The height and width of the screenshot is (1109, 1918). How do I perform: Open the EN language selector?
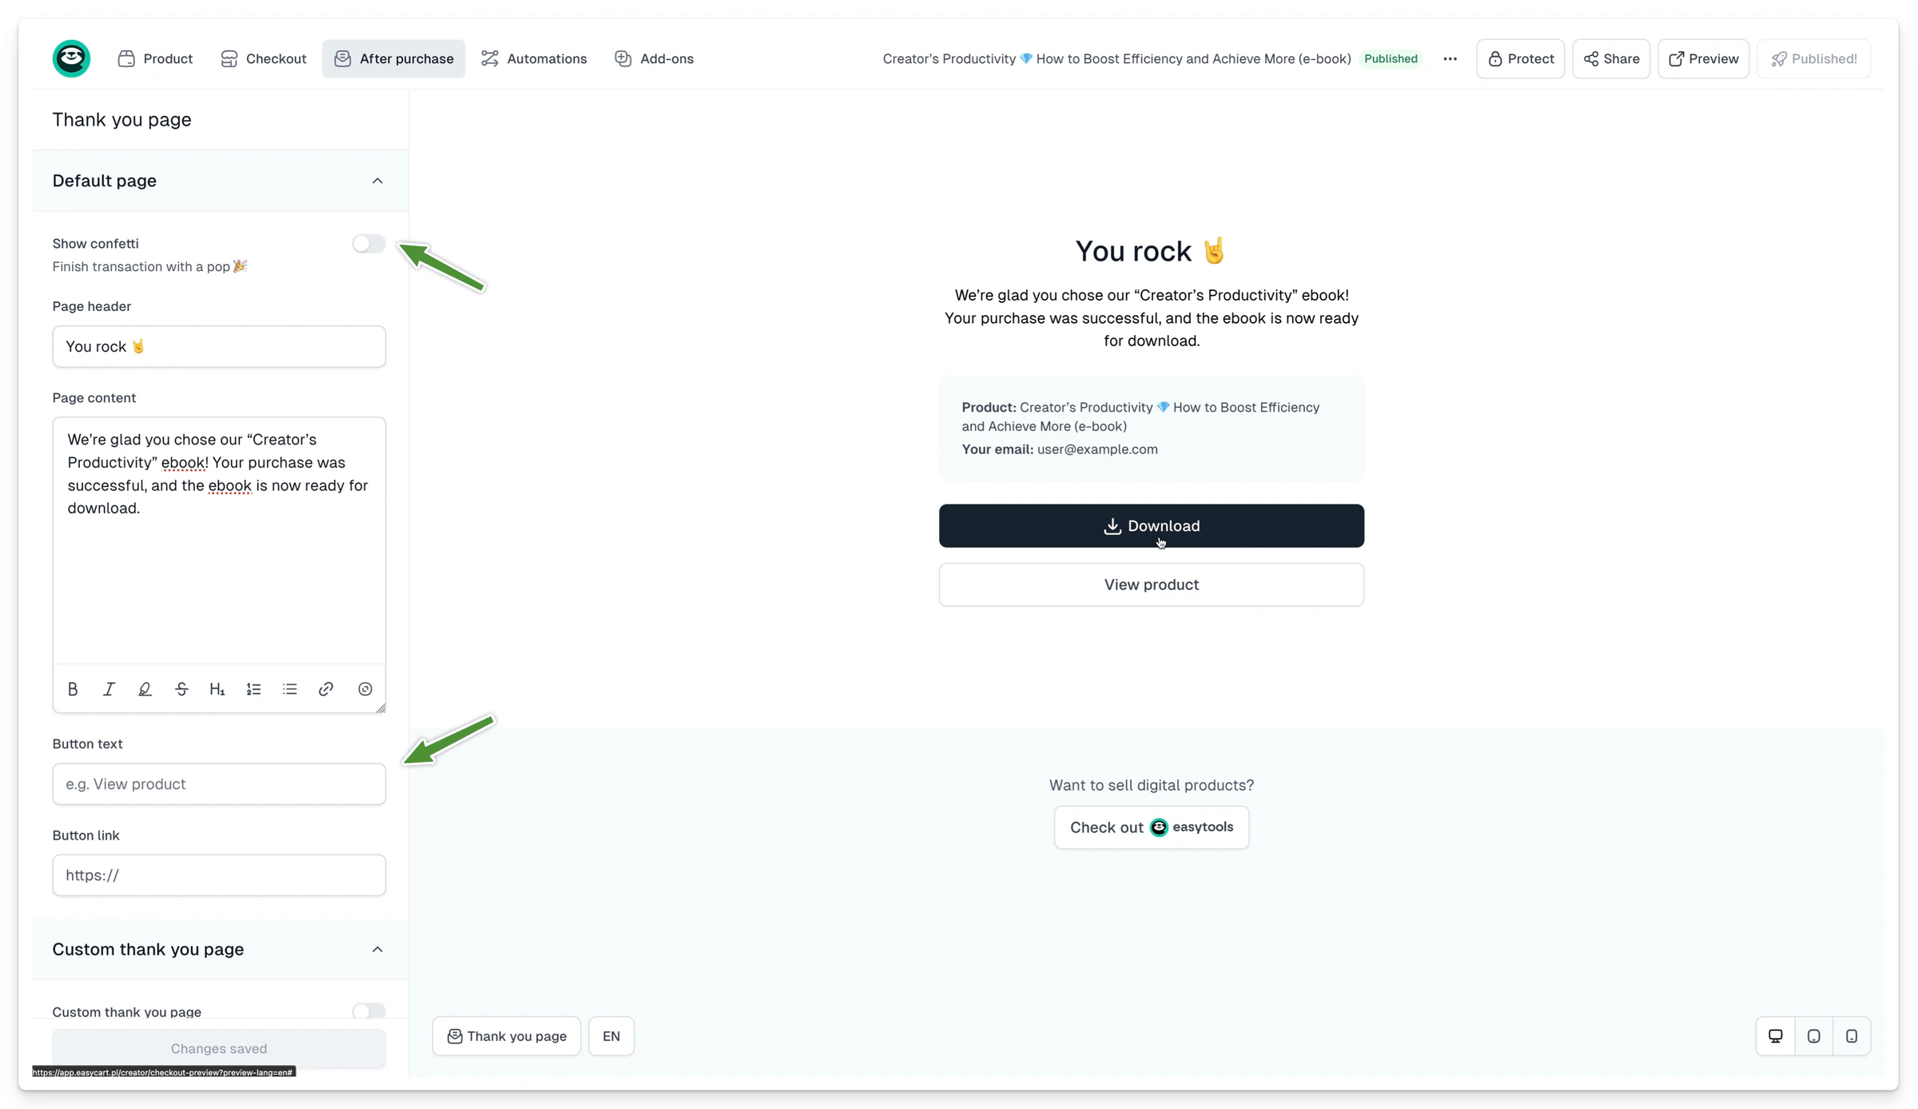pyautogui.click(x=611, y=1036)
